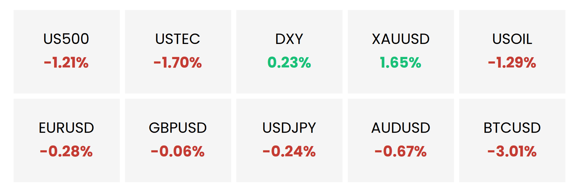Open the BTCUSD ticker name
The image size is (579, 184).
[512, 128]
